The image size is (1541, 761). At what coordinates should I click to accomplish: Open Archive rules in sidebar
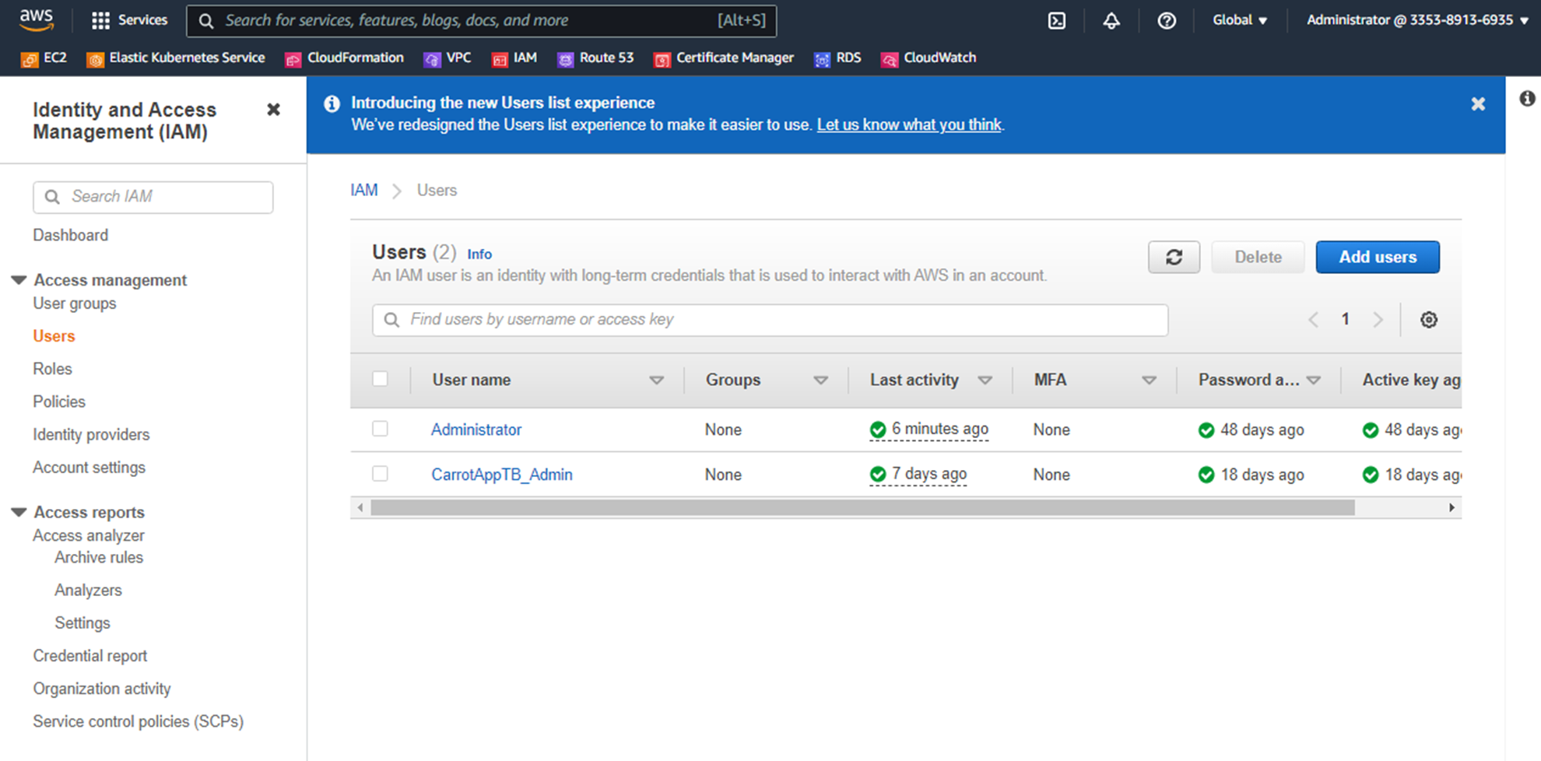pos(99,557)
